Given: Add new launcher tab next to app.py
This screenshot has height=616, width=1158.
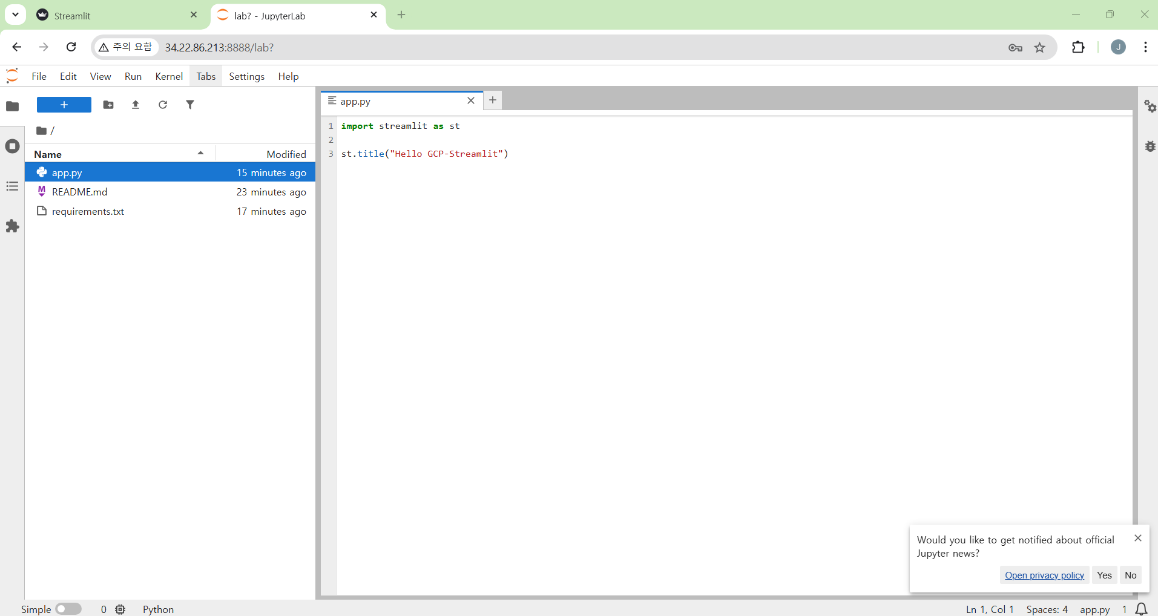Looking at the screenshot, I should pos(493,100).
